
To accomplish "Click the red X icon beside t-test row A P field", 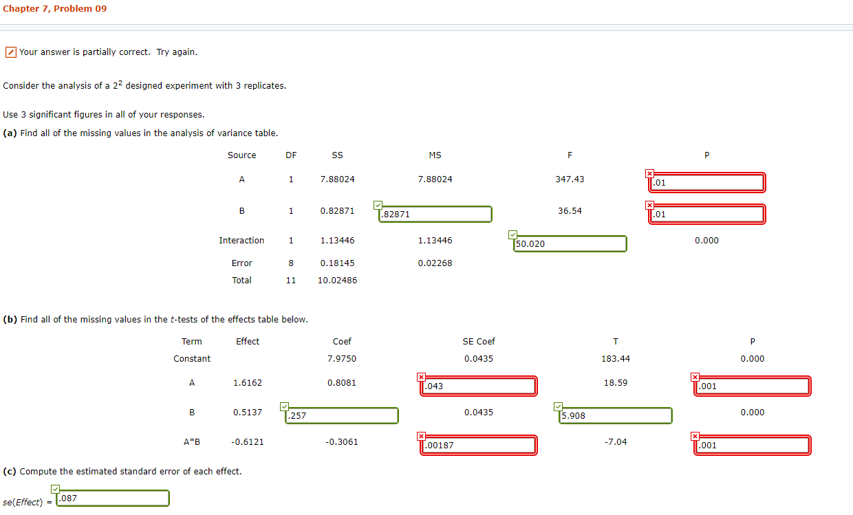I will tap(695, 377).
